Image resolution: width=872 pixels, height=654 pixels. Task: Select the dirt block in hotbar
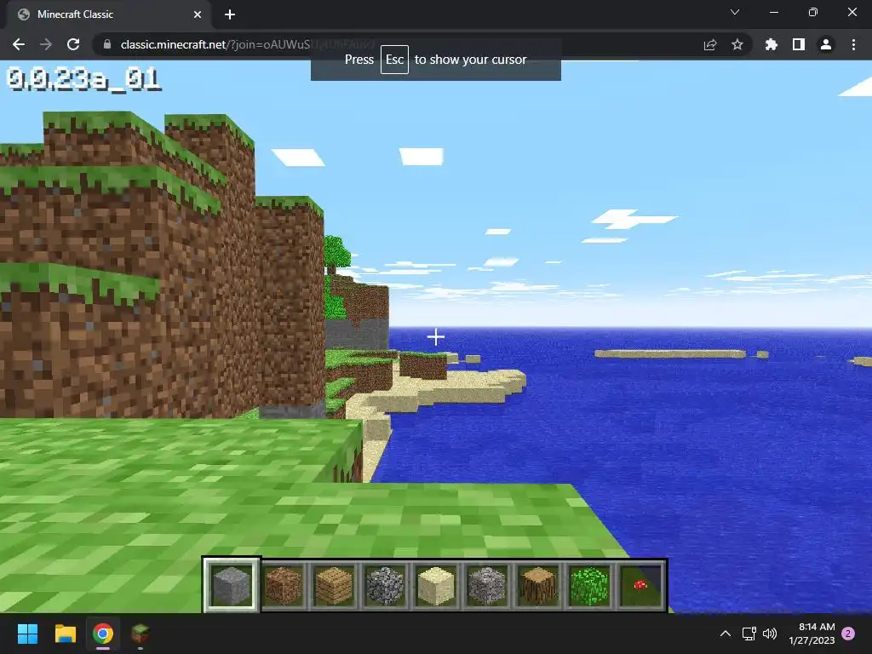(283, 585)
